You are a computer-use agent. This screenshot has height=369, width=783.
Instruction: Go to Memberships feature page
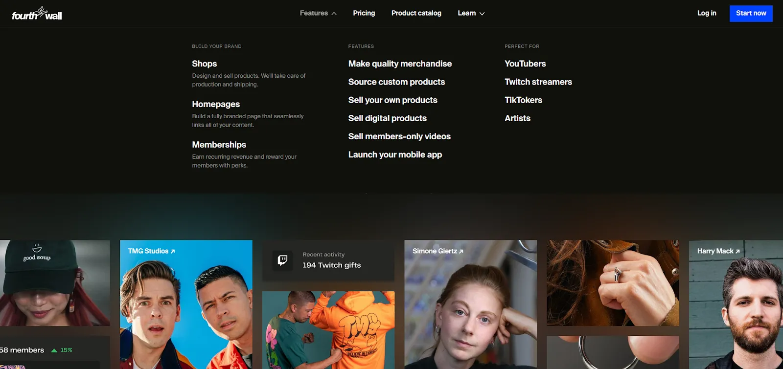(219, 145)
